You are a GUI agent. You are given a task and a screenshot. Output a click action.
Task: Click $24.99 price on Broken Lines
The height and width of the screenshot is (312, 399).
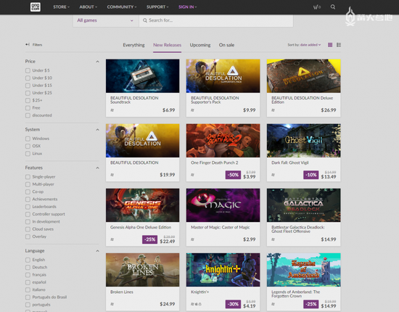[x=167, y=304]
